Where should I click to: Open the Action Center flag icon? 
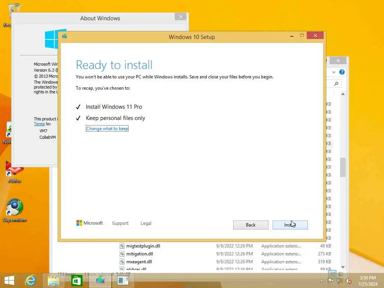click(x=330, y=281)
